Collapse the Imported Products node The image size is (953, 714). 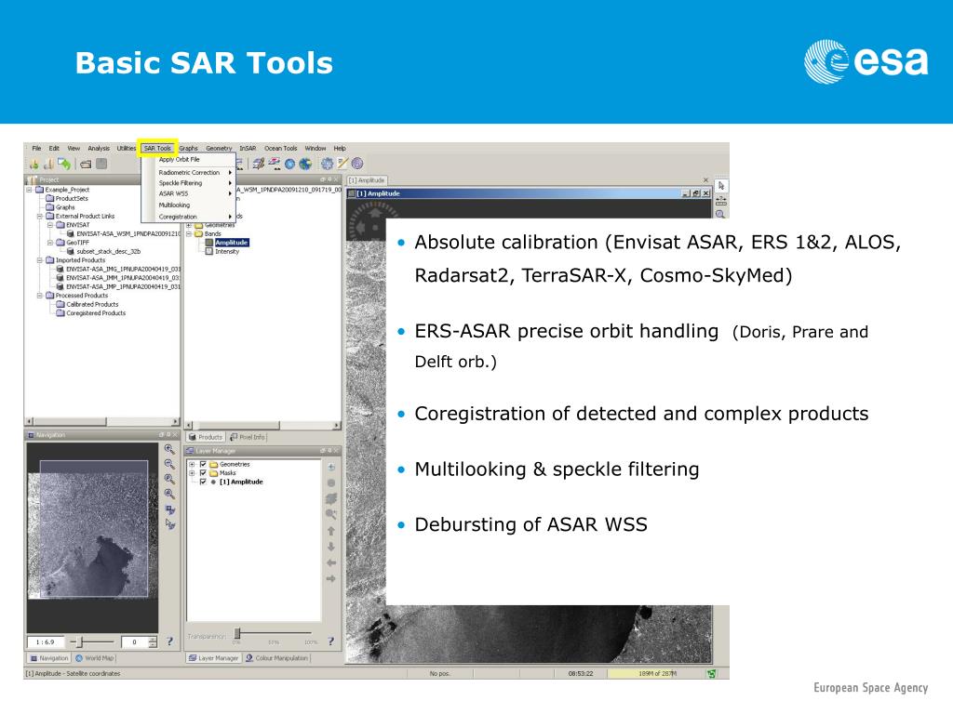(39, 260)
